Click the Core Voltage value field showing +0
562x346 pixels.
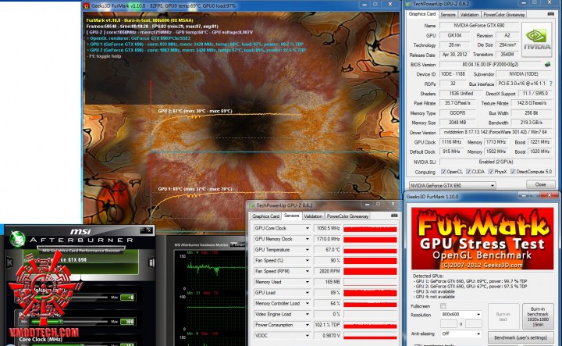(x=127, y=298)
